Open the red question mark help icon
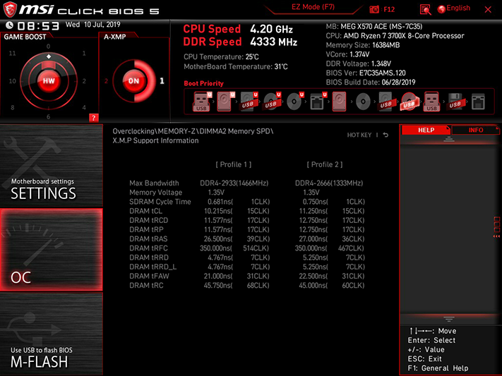 [x=93, y=118]
